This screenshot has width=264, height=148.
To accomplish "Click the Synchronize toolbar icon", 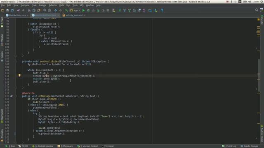I will tap(12, 10).
